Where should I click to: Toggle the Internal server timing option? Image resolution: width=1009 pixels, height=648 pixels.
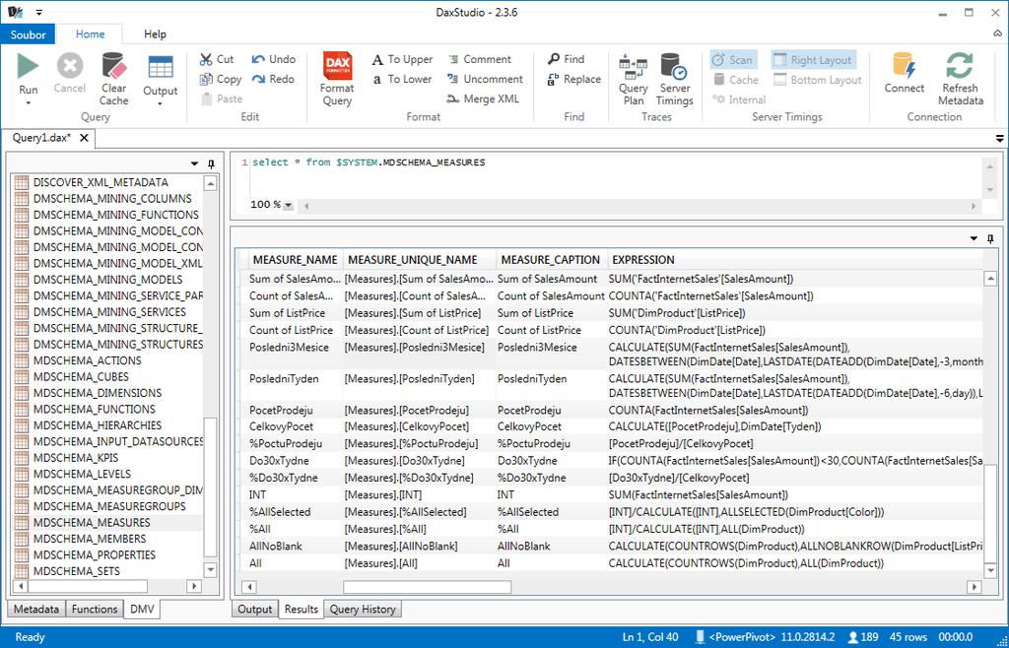(x=739, y=99)
